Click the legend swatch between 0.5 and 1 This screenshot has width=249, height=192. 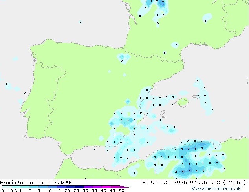16,187
